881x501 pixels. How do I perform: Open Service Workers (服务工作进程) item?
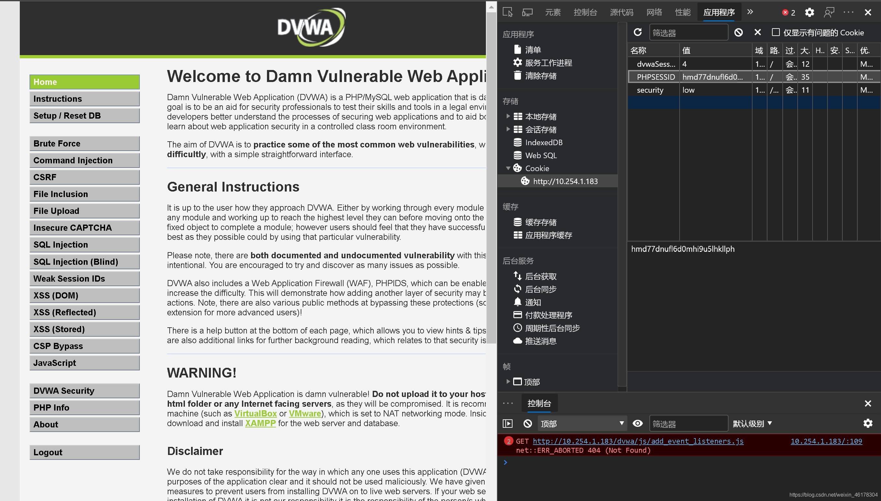coord(543,63)
